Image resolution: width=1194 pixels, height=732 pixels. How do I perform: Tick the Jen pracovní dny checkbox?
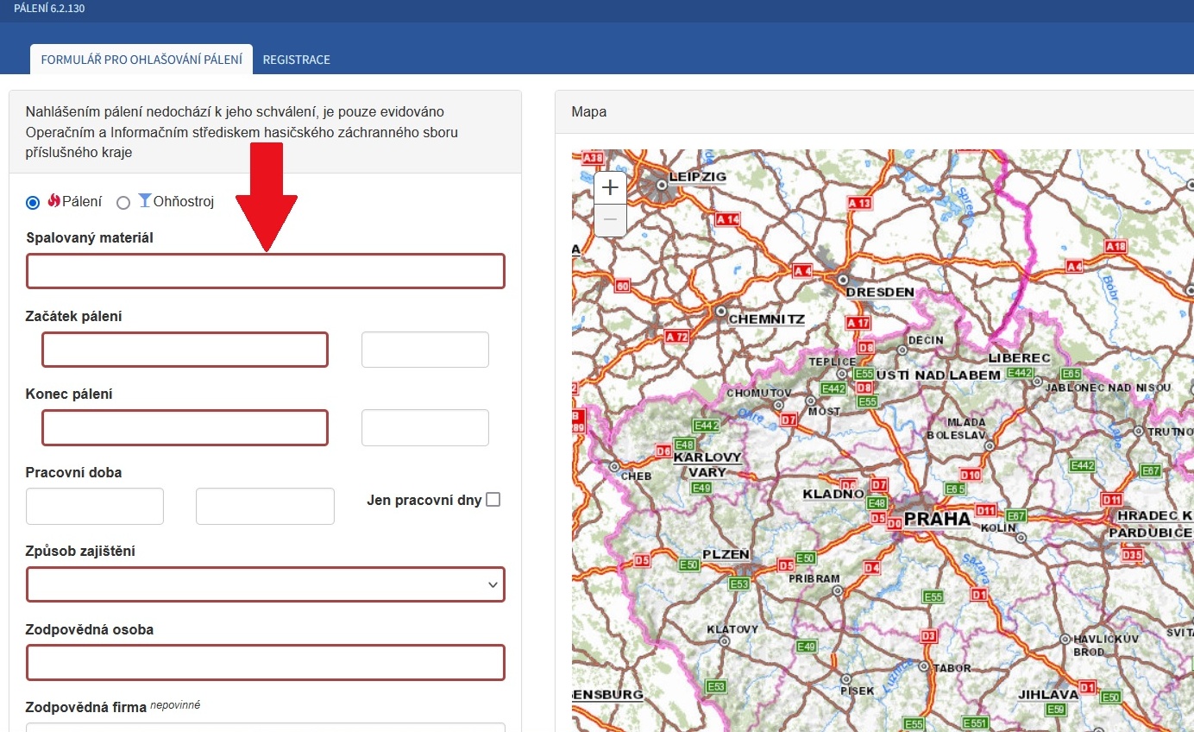pyautogui.click(x=493, y=500)
